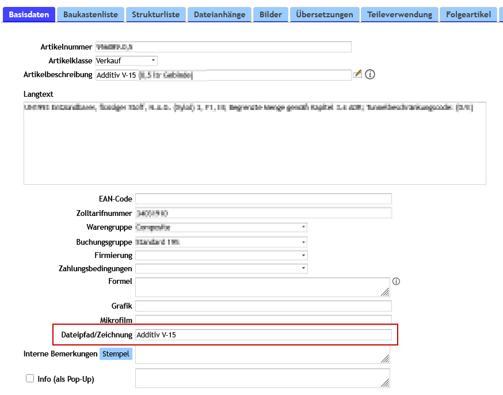This screenshot has width=503, height=395.
Task: Enable the Info (als Pop-Up) checkbox
Action: pos(30,379)
